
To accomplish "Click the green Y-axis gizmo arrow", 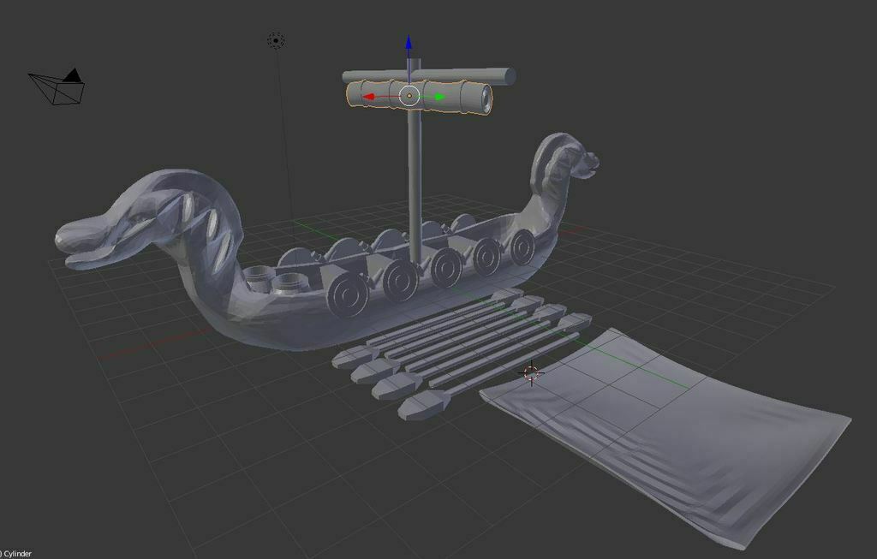I will coord(440,97).
